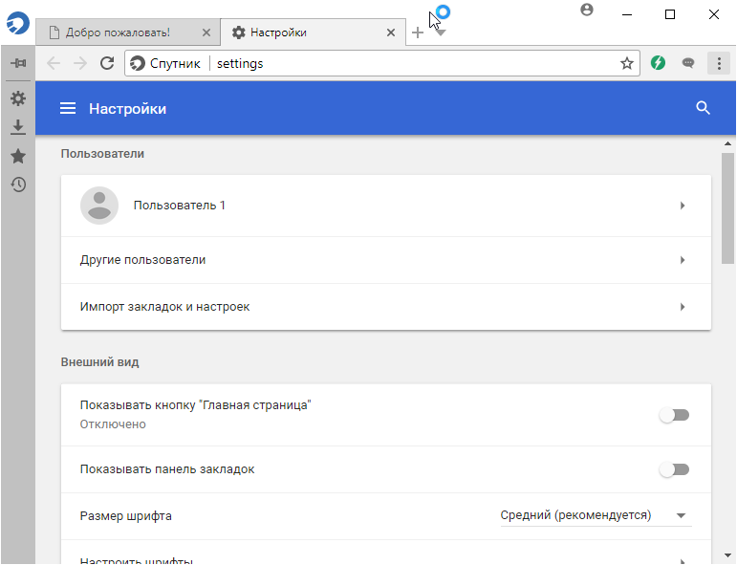Open new tab with plus button
737x565 pixels.
(418, 33)
